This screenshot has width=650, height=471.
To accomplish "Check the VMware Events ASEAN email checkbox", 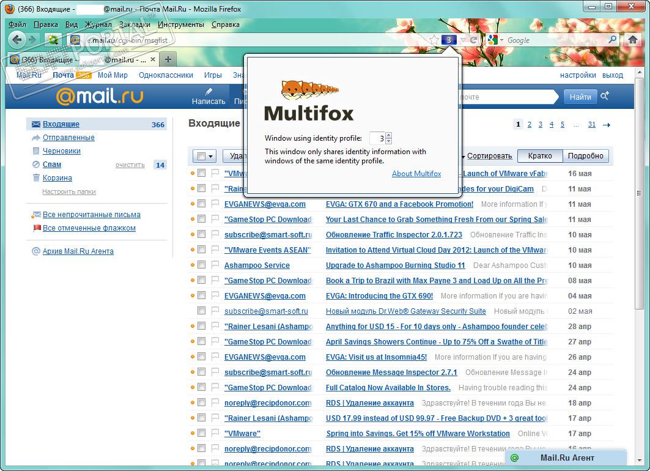I will (x=201, y=250).
